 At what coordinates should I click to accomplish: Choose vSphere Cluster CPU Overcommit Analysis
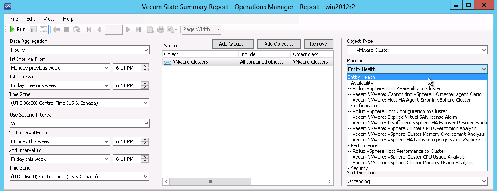point(417,128)
